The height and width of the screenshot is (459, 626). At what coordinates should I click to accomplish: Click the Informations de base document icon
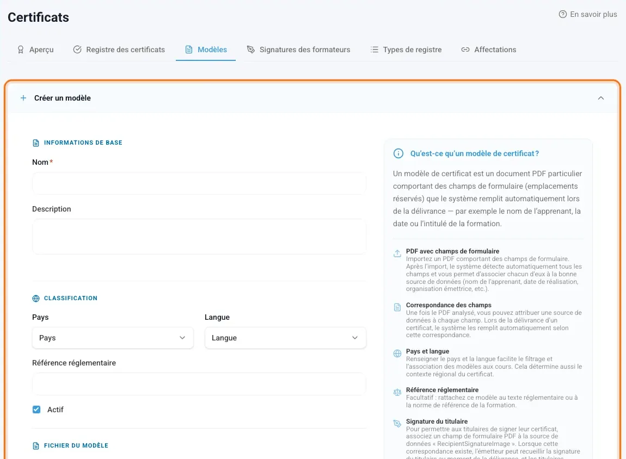click(36, 143)
